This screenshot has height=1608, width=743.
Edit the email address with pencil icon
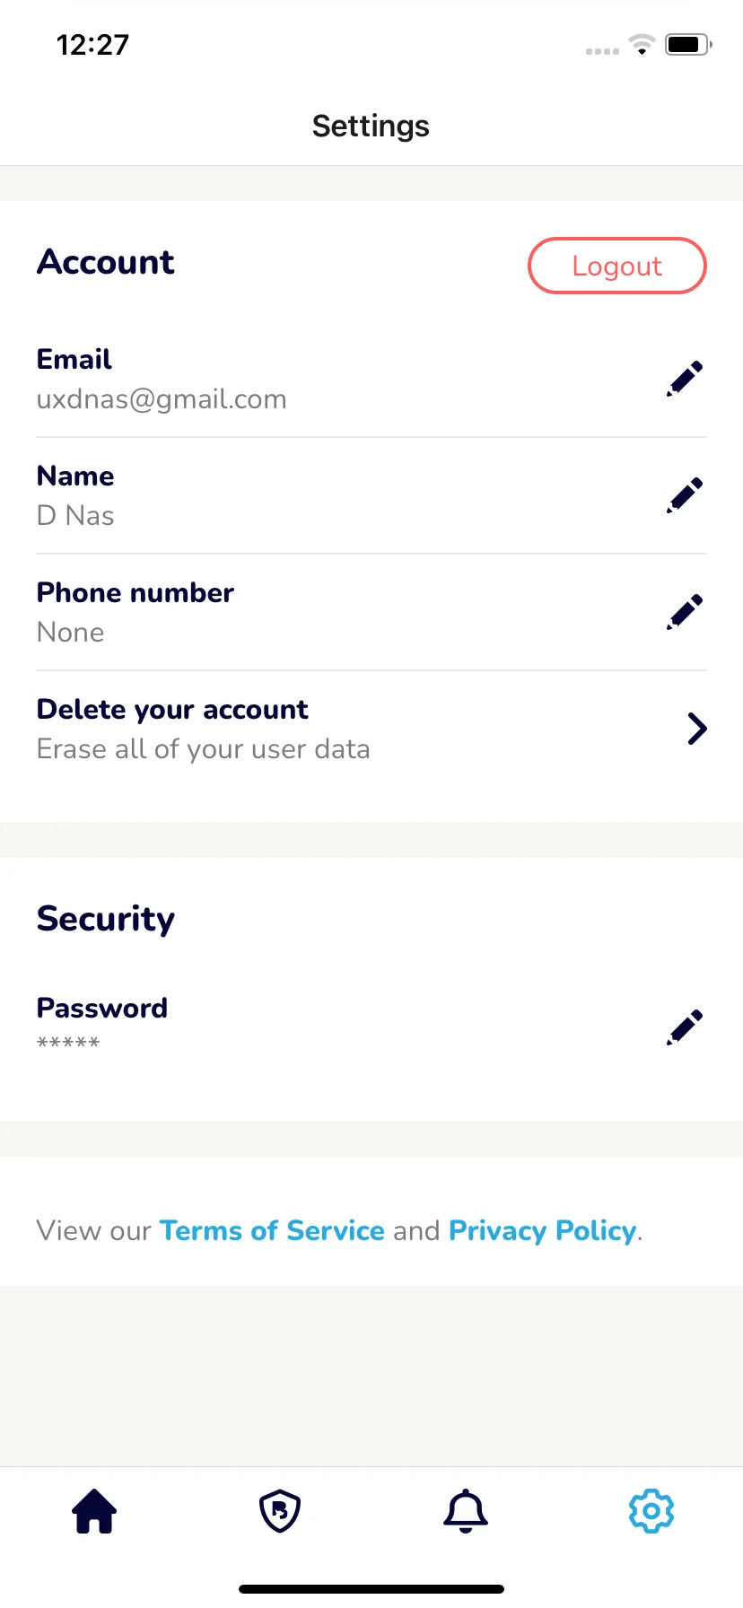coord(685,379)
